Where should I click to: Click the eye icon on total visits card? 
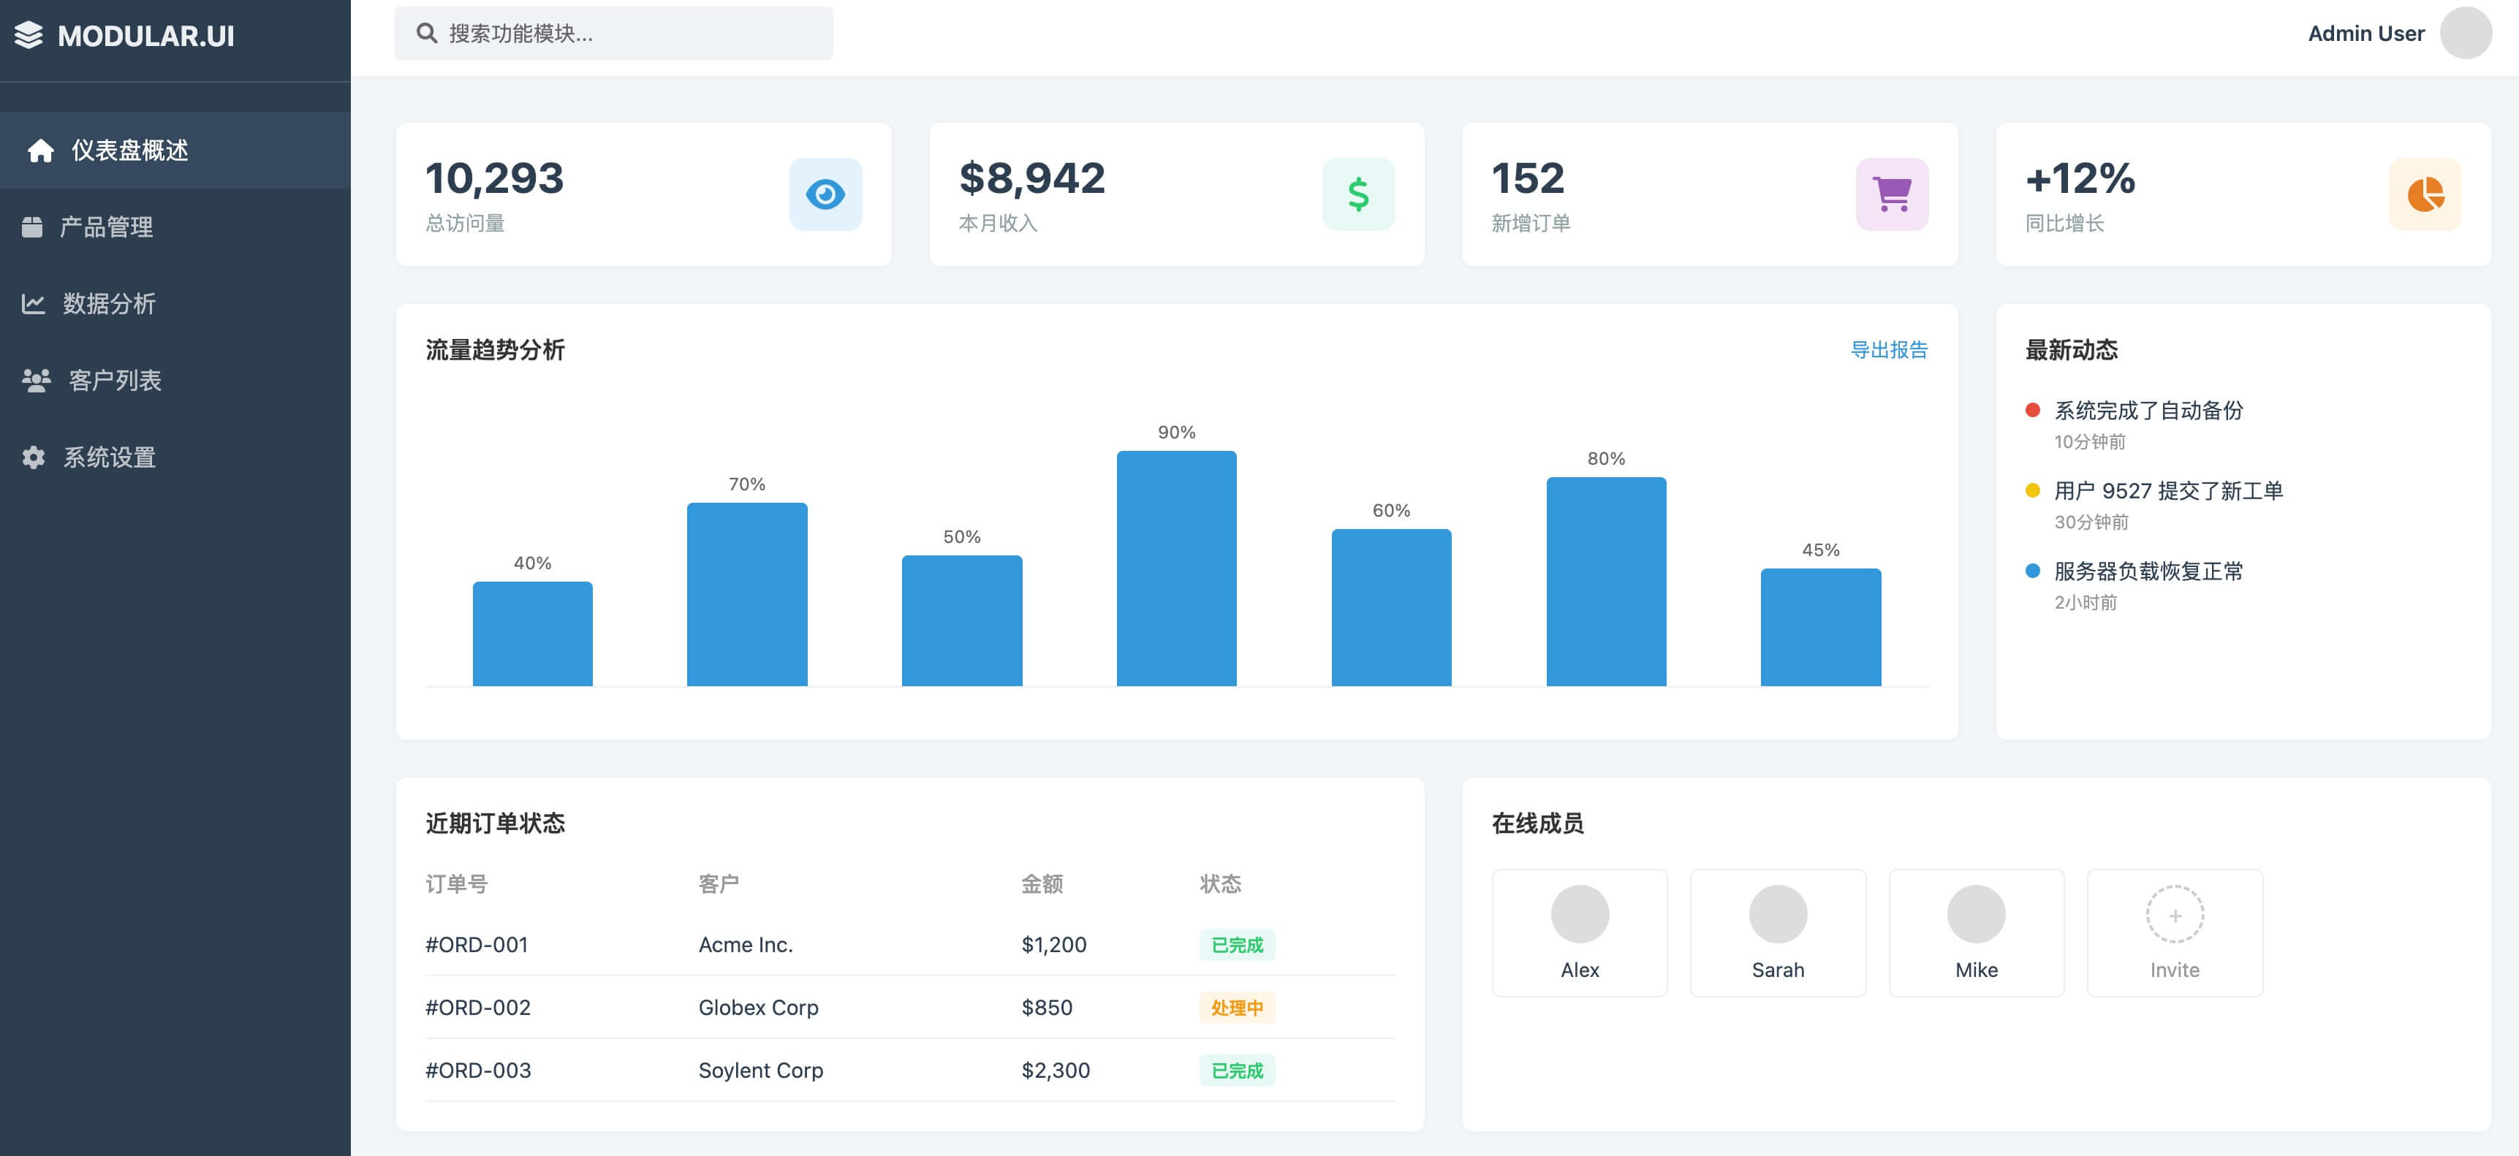point(825,194)
